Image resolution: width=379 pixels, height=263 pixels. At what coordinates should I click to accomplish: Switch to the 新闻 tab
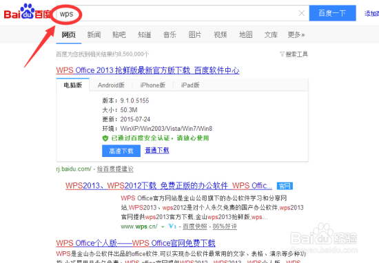pyautogui.click(x=94, y=35)
